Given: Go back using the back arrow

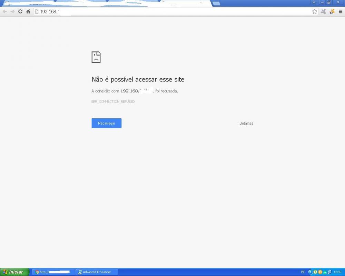Looking at the screenshot, I should (4, 11).
